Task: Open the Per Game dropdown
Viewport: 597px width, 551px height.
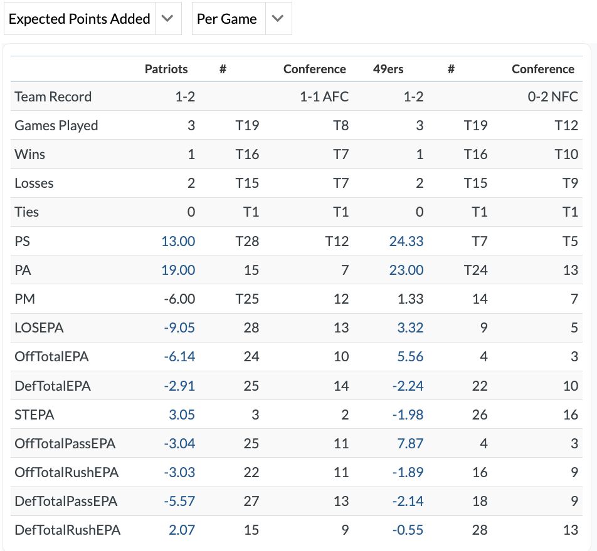Action: point(227,19)
